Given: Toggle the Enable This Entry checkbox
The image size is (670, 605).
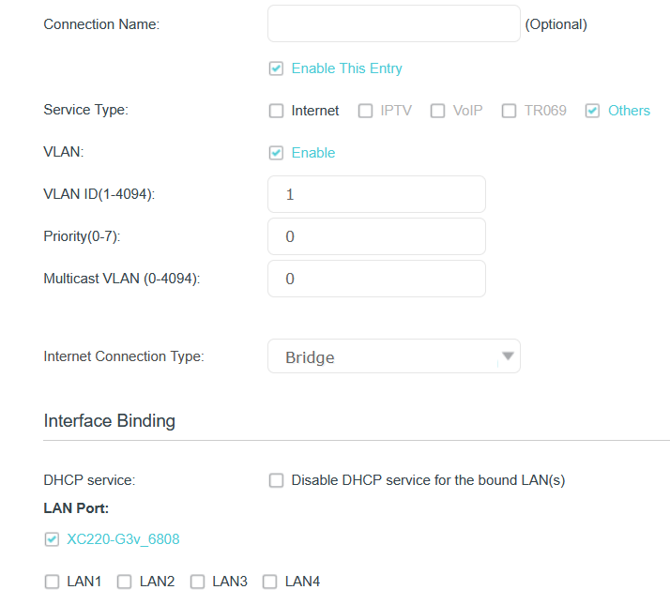Looking at the screenshot, I should pyautogui.click(x=276, y=68).
